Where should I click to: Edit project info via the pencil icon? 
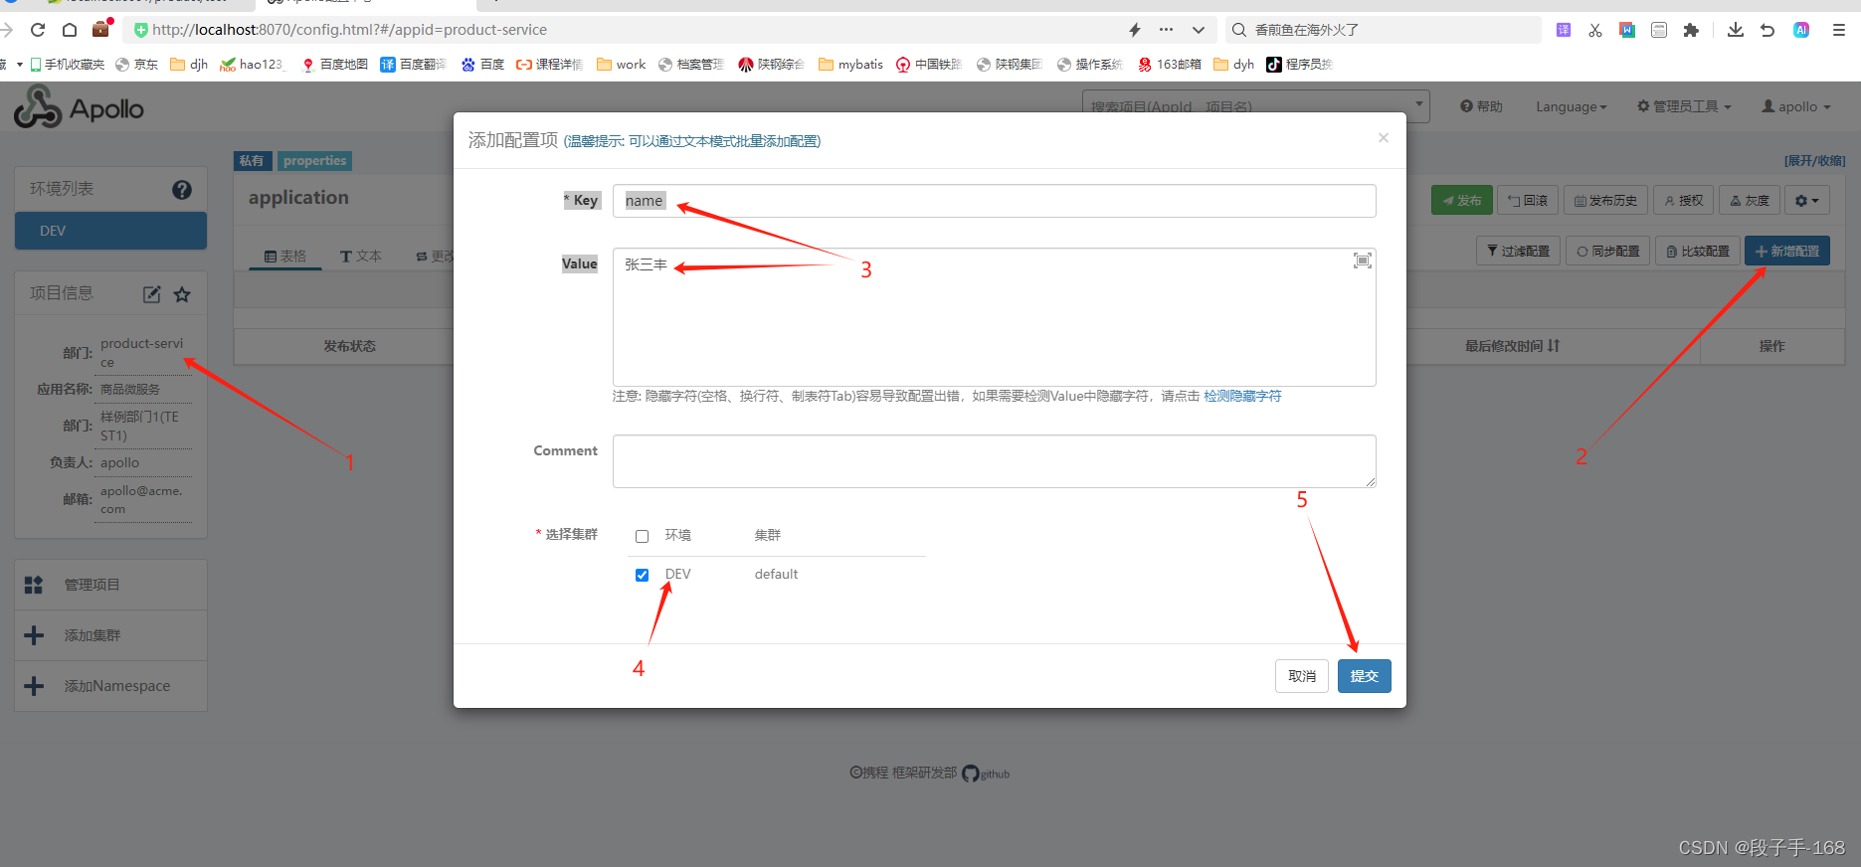tap(152, 294)
